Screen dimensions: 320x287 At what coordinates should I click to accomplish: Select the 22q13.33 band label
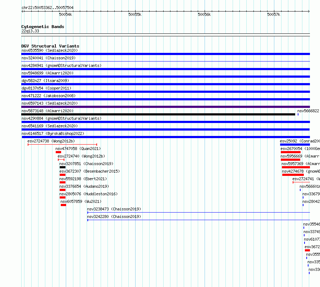[x=30, y=31]
